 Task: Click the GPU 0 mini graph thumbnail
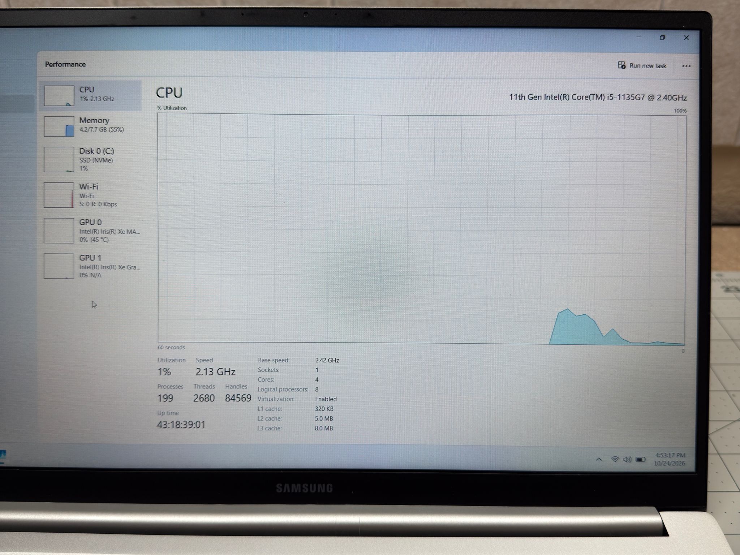[59, 231]
